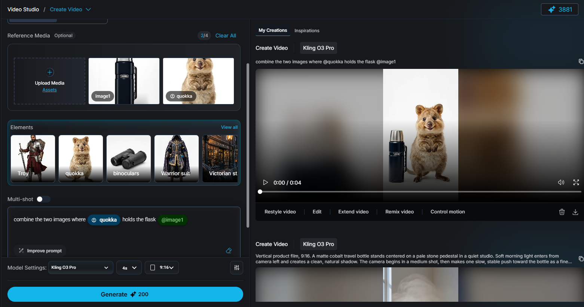Click Clear All reference media

pos(226,36)
